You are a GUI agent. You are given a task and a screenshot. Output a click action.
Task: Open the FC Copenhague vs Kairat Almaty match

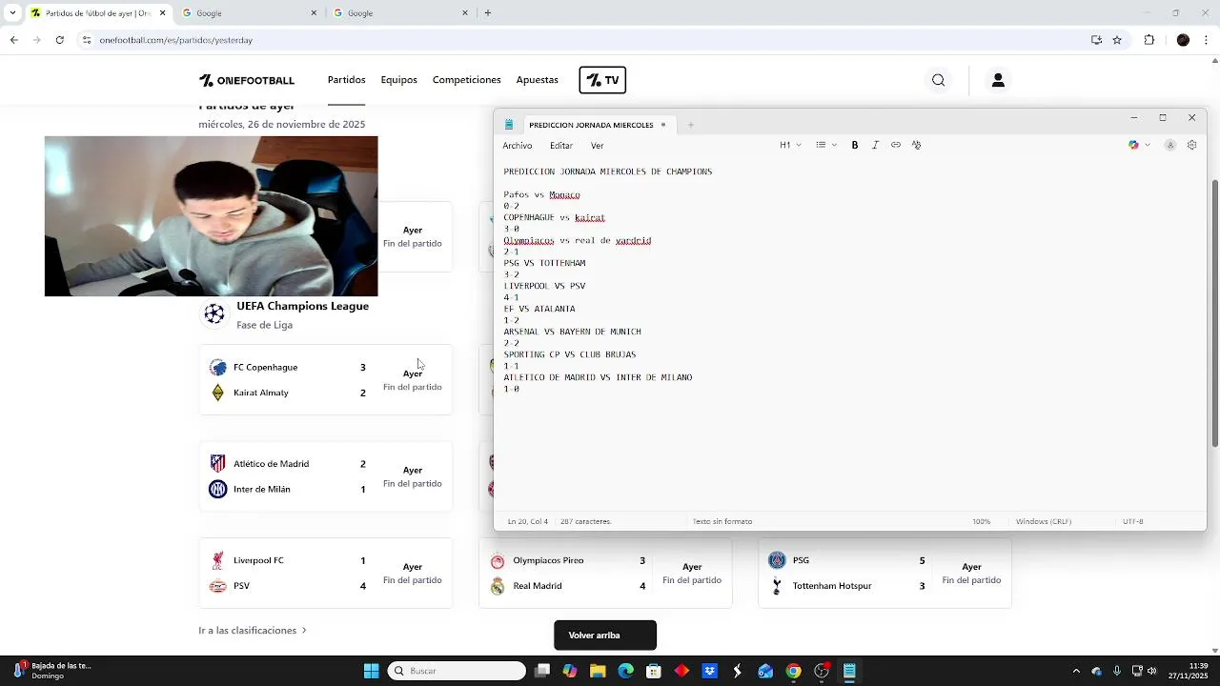click(326, 379)
